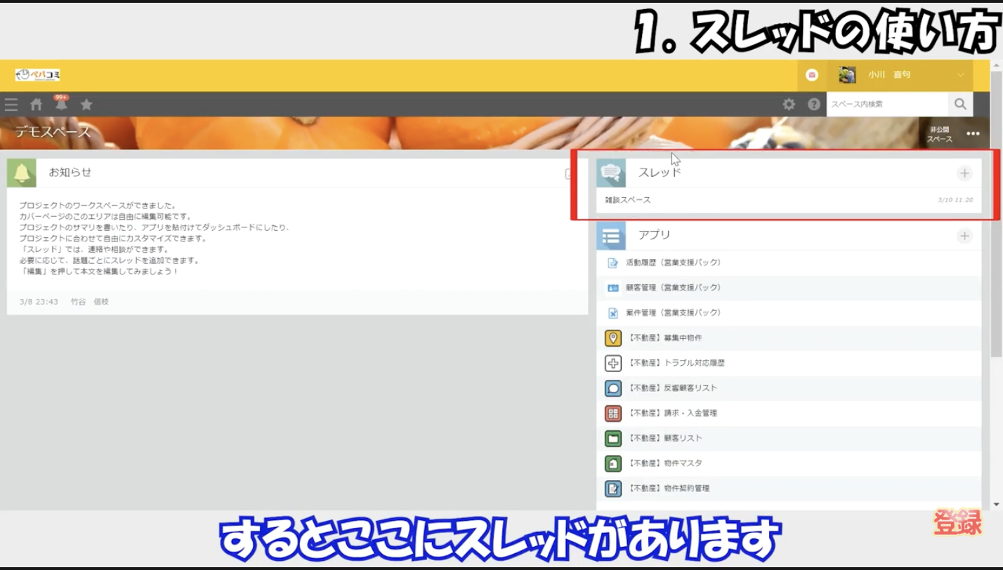Screen dimensions: 1003x570
Task: Click the home icon in the toolbar
Action: 35,104
